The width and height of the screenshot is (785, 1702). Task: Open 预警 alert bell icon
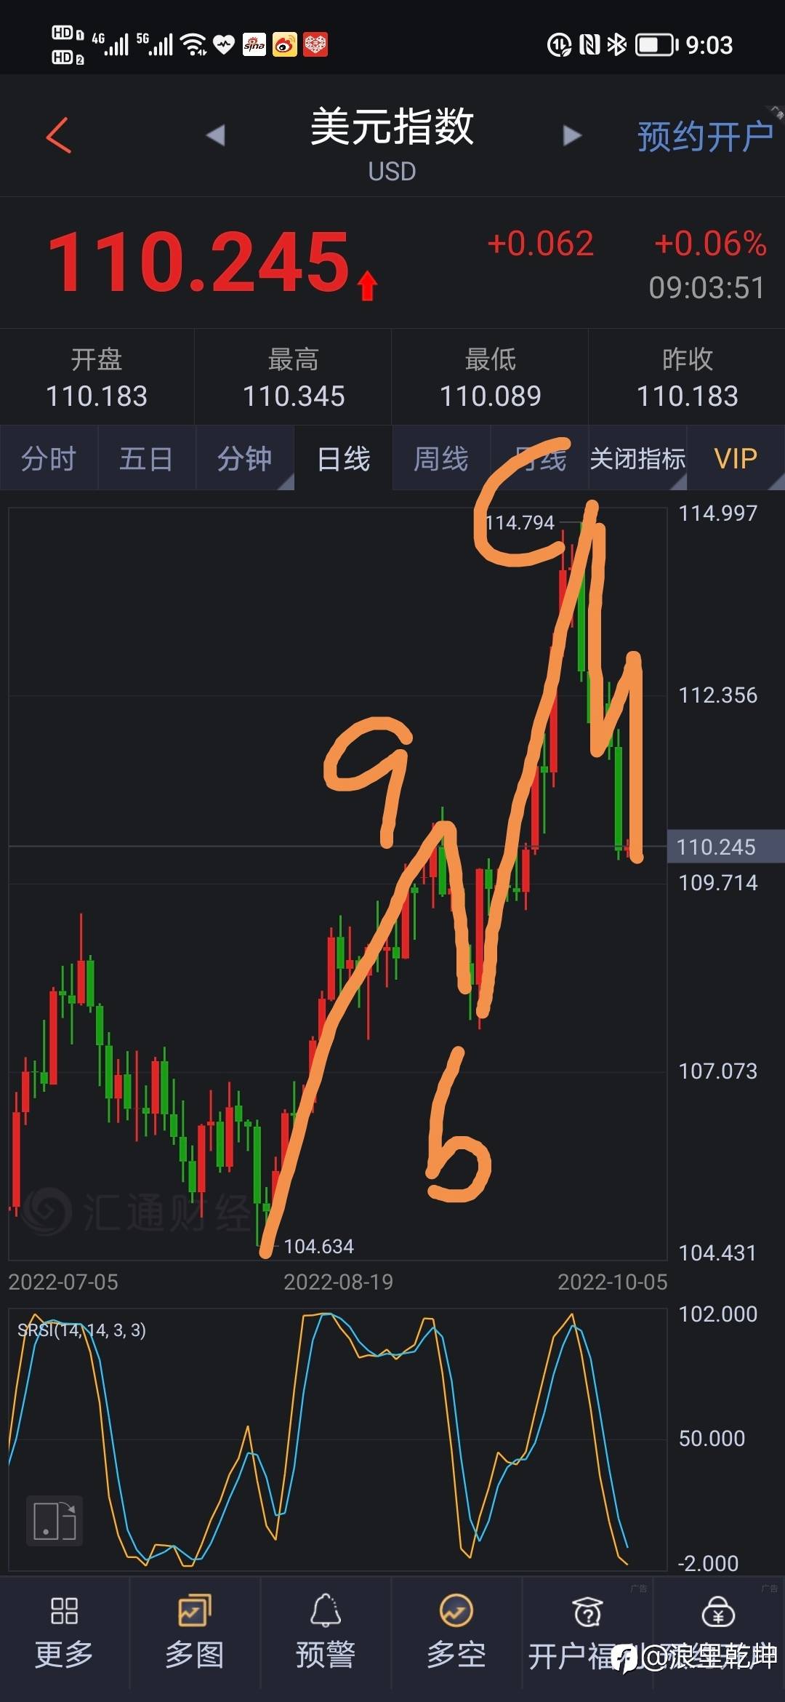tap(326, 1631)
